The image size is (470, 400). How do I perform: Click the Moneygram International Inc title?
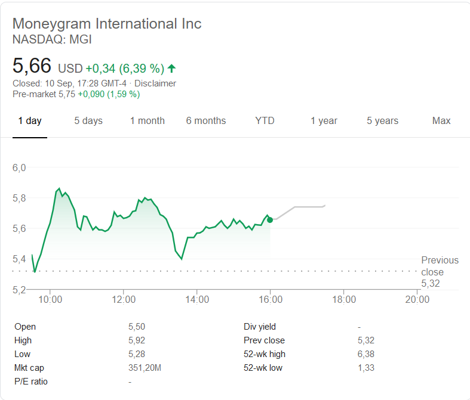click(x=107, y=24)
